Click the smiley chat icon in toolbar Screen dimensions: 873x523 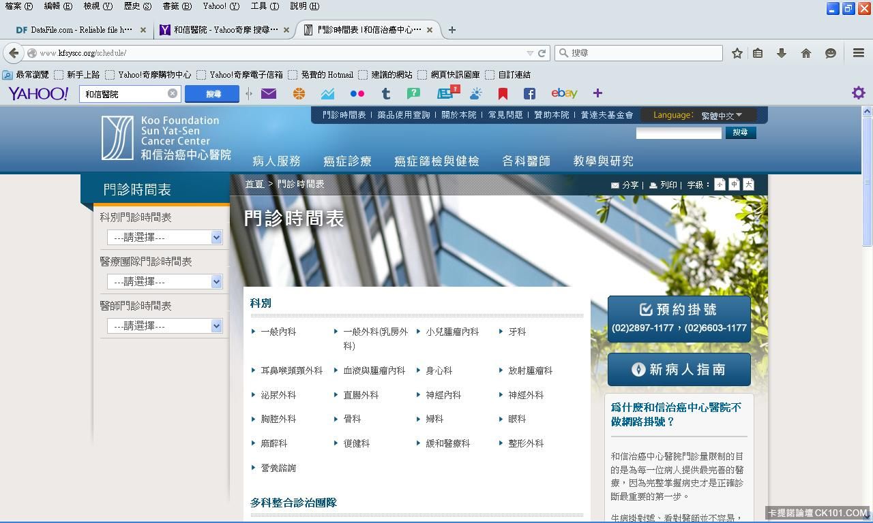pos(831,53)
